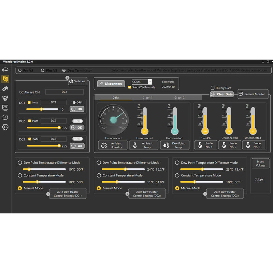Click the Ambient Temp thermometer icon

coord(135,145)
